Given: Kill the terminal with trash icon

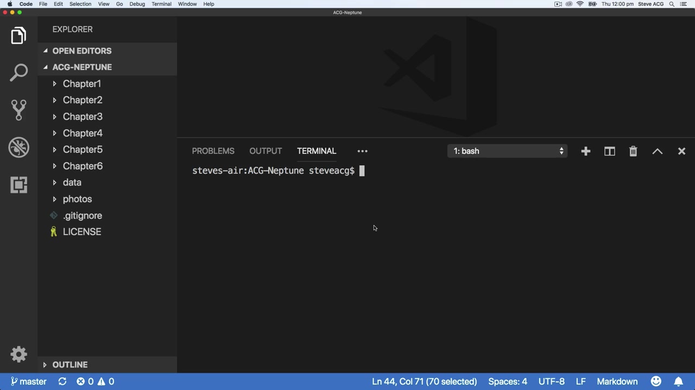Looking at the screenshot, I should coord(633,151).
